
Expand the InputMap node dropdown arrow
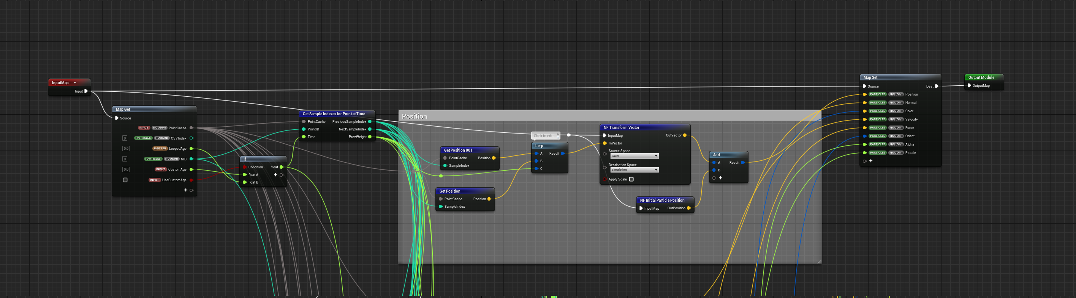coord(75,83)
